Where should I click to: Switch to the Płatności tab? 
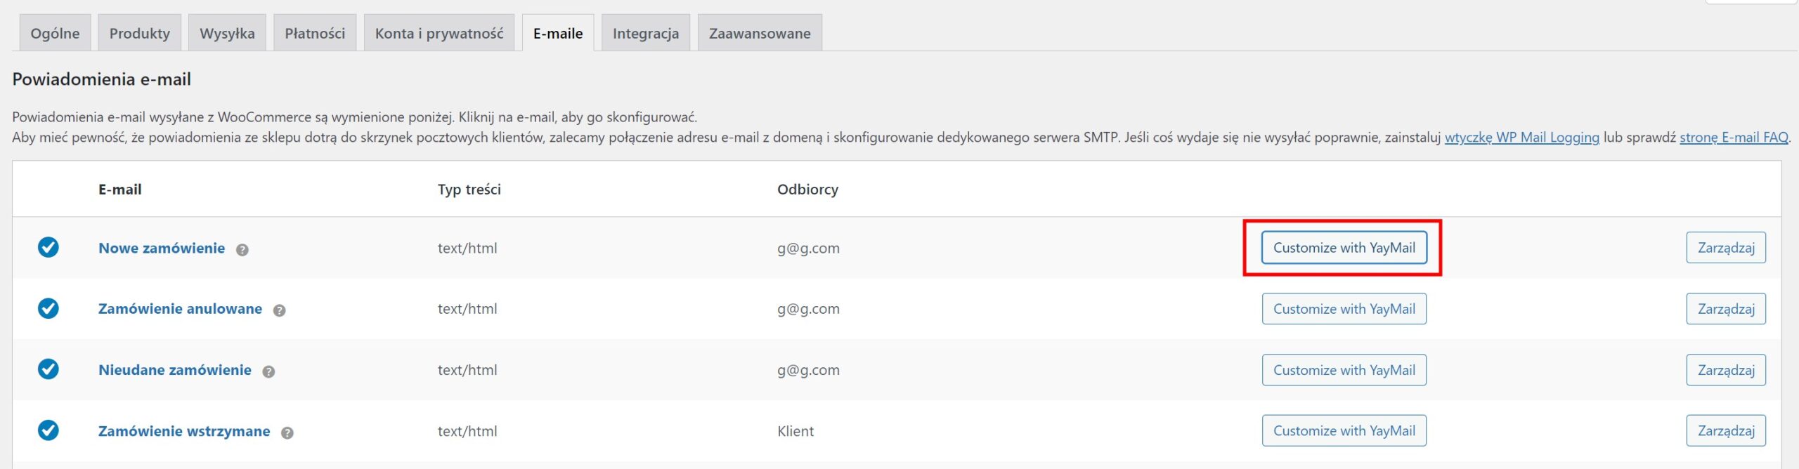(x=315, y=33)
